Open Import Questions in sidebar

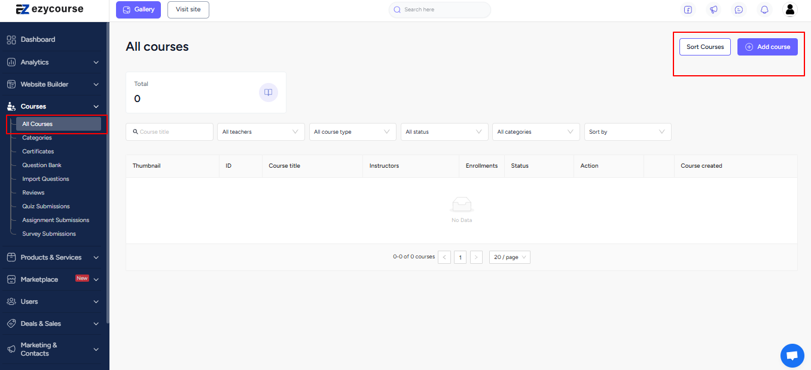(x=45, y=179)
